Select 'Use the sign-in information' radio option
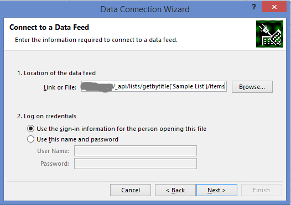Screen dimensions: 291x205 coord(30,129)
